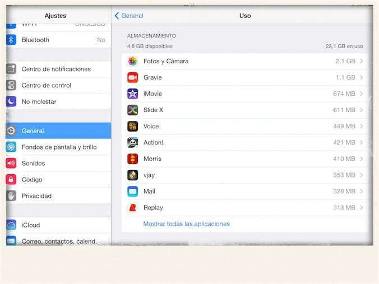Show all apps via Mostrar todas las aplicaciones
Viewport: 379px width, 284px height.
pos(186,224)
